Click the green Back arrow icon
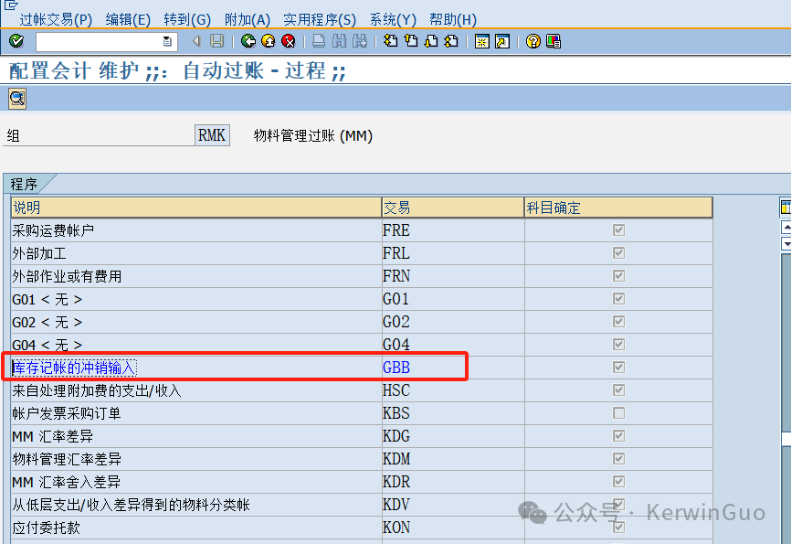This screenshot has height=544, width=791. coord(248,41)
